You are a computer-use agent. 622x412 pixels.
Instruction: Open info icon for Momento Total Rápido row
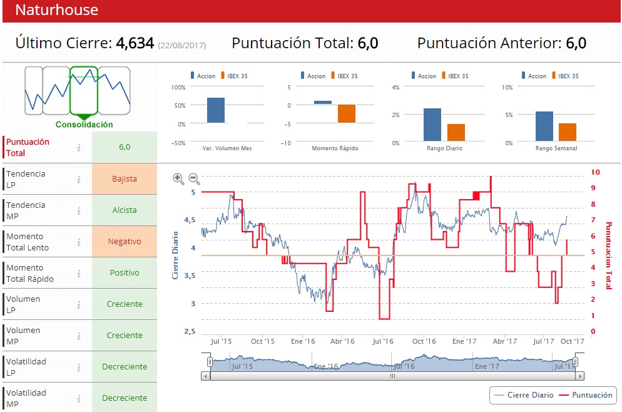pos(79,274)
